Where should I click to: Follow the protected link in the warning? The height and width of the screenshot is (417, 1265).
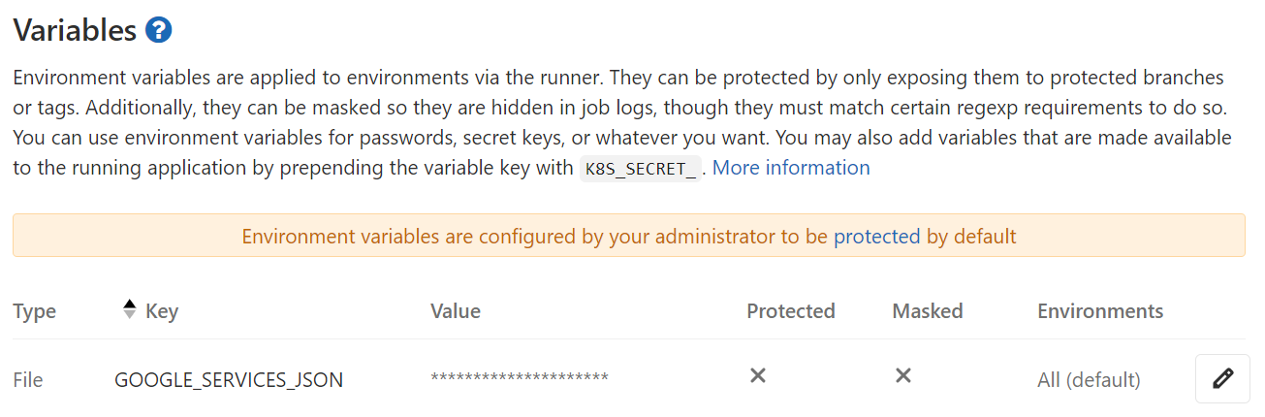(877, 236)
